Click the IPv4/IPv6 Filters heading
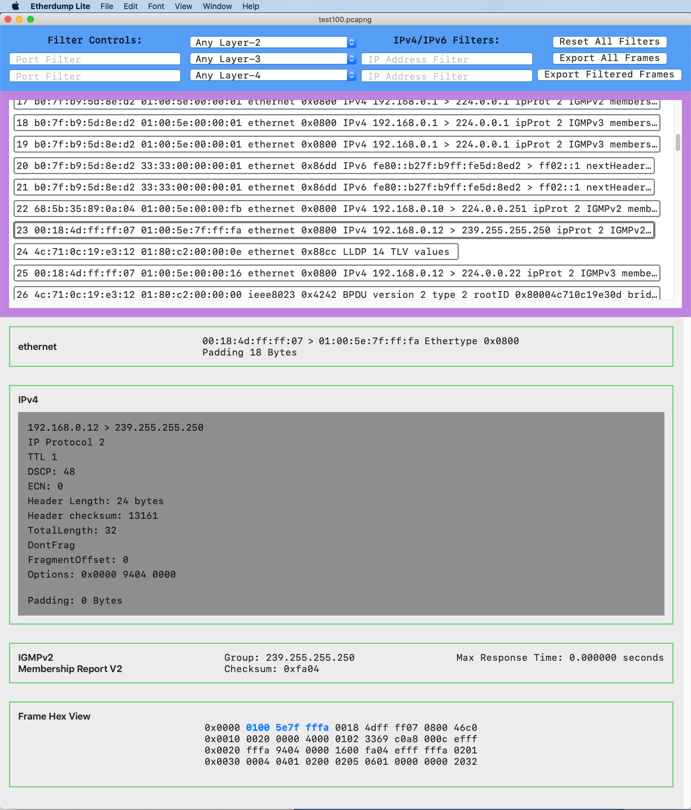The height and width of the screenshot is (810, 691). pos(446,40)
